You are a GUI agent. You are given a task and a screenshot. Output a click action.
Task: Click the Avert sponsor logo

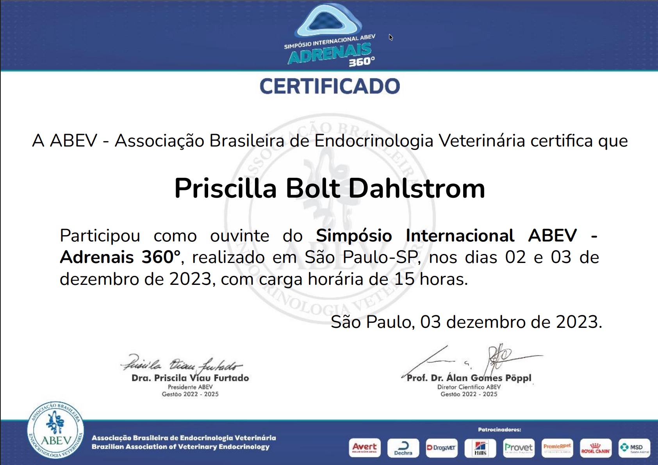click(x=364, y=448)
